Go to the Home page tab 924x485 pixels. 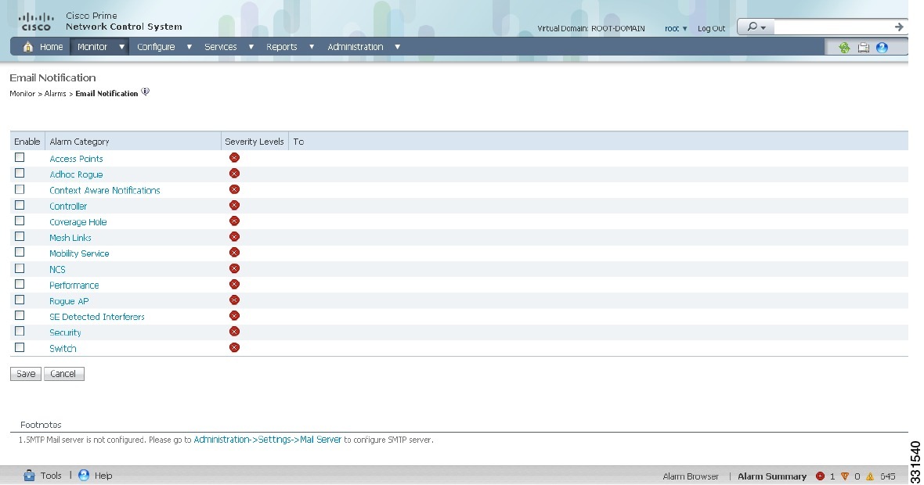43,47
